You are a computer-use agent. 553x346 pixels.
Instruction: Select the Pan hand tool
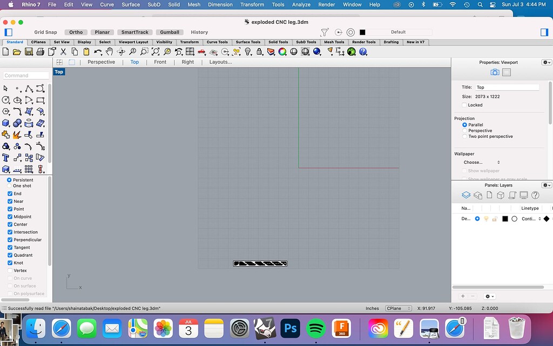coord(109,52)
